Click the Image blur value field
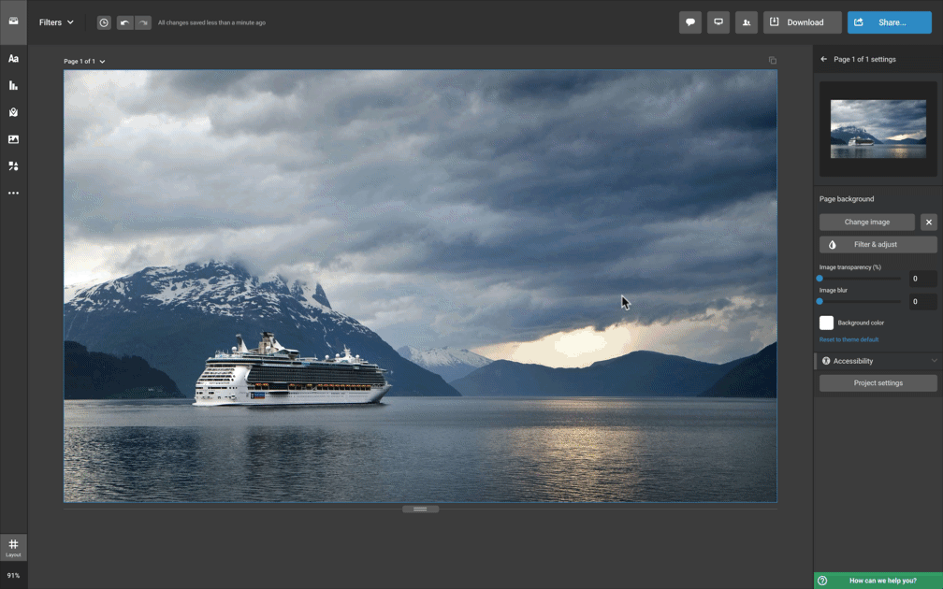The width and height of the screenshot is (943, 589). [922, 301]
